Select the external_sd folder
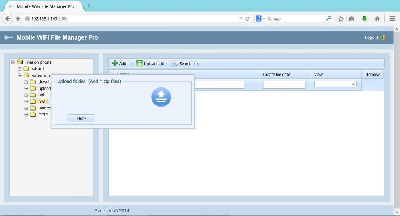 coord(42,75)
